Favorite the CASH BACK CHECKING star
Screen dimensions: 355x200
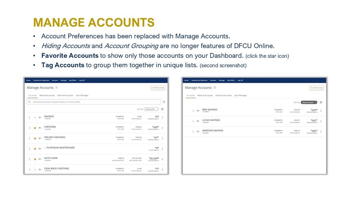35,170
